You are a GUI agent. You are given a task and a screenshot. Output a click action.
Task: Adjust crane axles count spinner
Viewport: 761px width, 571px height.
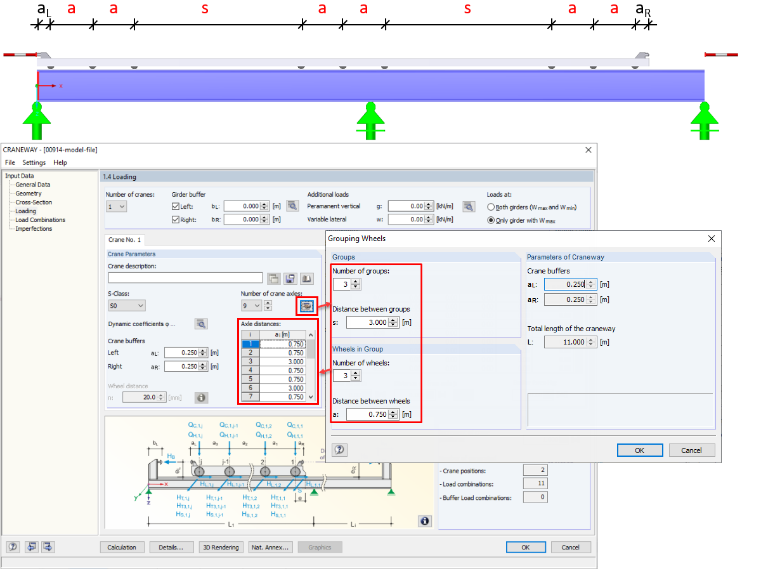click(x=268, y=306)
